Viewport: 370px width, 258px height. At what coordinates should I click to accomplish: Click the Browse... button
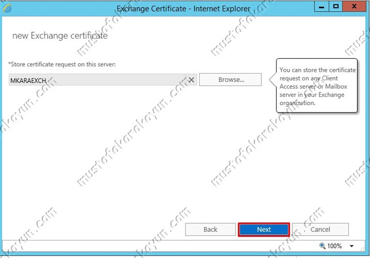pyautogui.click(x=231, y=80)
